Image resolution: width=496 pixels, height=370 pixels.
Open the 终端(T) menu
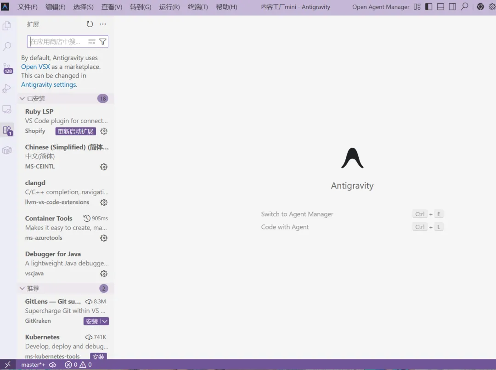pos(197,6)
